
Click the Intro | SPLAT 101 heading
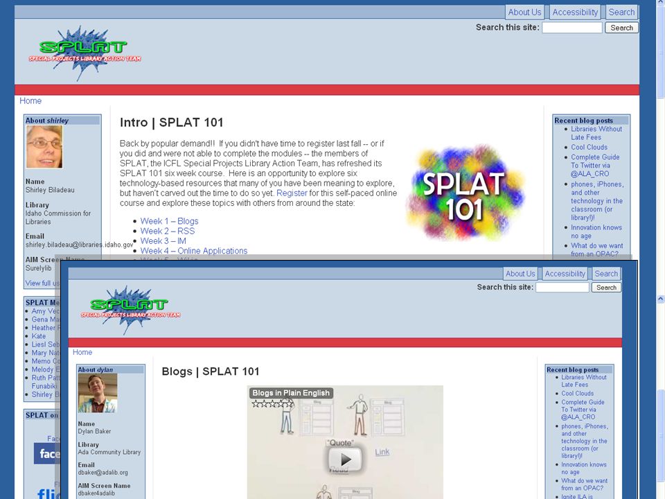pos(171,123)
